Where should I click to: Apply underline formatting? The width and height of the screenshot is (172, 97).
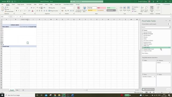20,11
